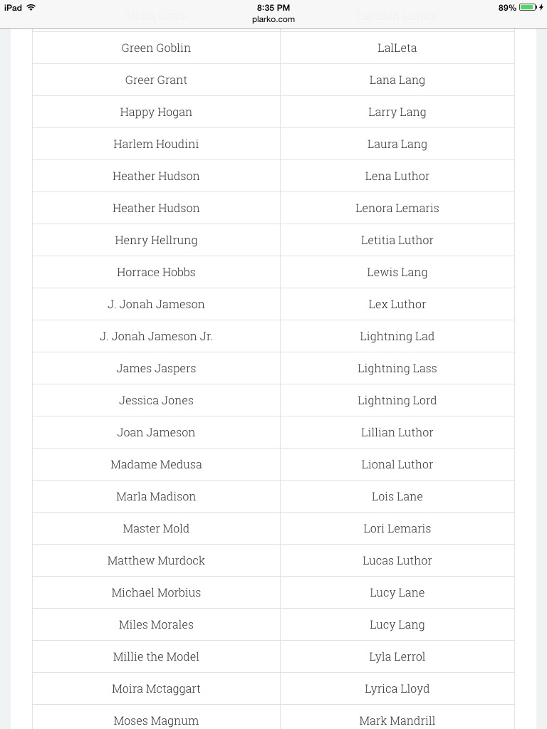Tap the Lex Luthor entry

tap(397, 304)
